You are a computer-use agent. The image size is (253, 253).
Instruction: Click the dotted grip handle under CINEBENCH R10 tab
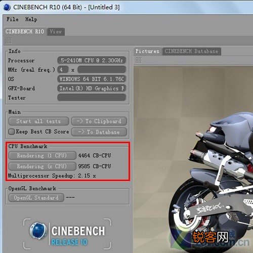(x=9, y=40)
